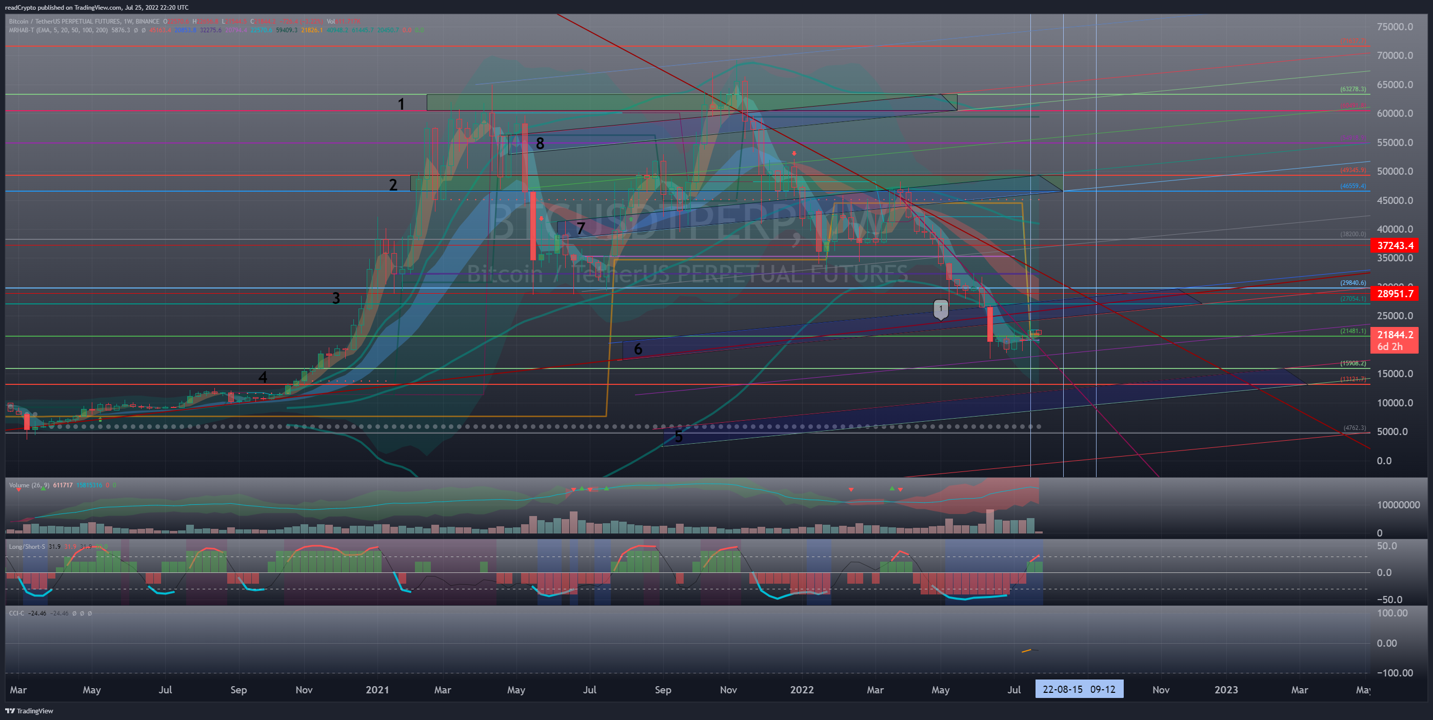The height and width of the screenshot is (720, 1433).
Task: Click the 50000.0 price scale value
Action: 1395,171
